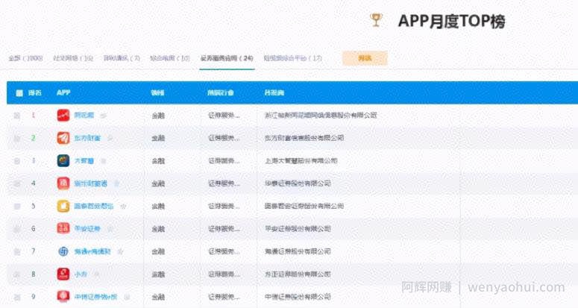Click developer 华泰证券股份有限公司 in row 4
This screenshot has width=578, height=308.
pyautogui.click(x=298, y=183)
